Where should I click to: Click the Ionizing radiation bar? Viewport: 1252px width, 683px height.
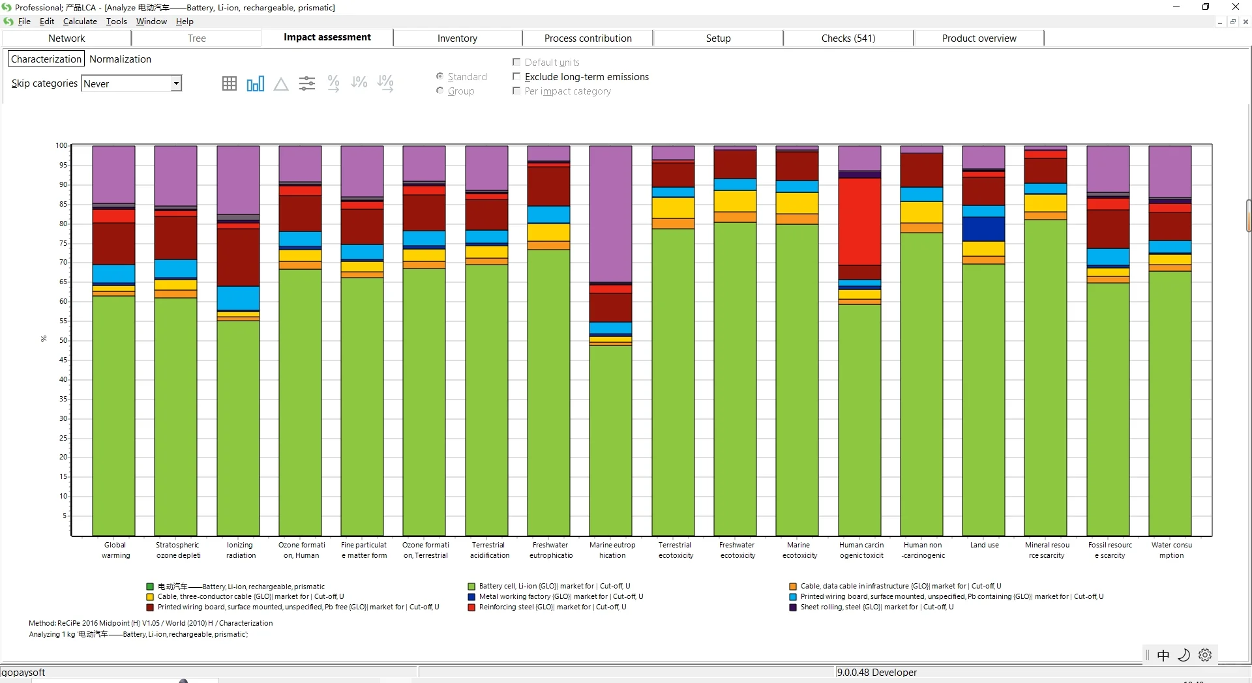click(238, 340)
